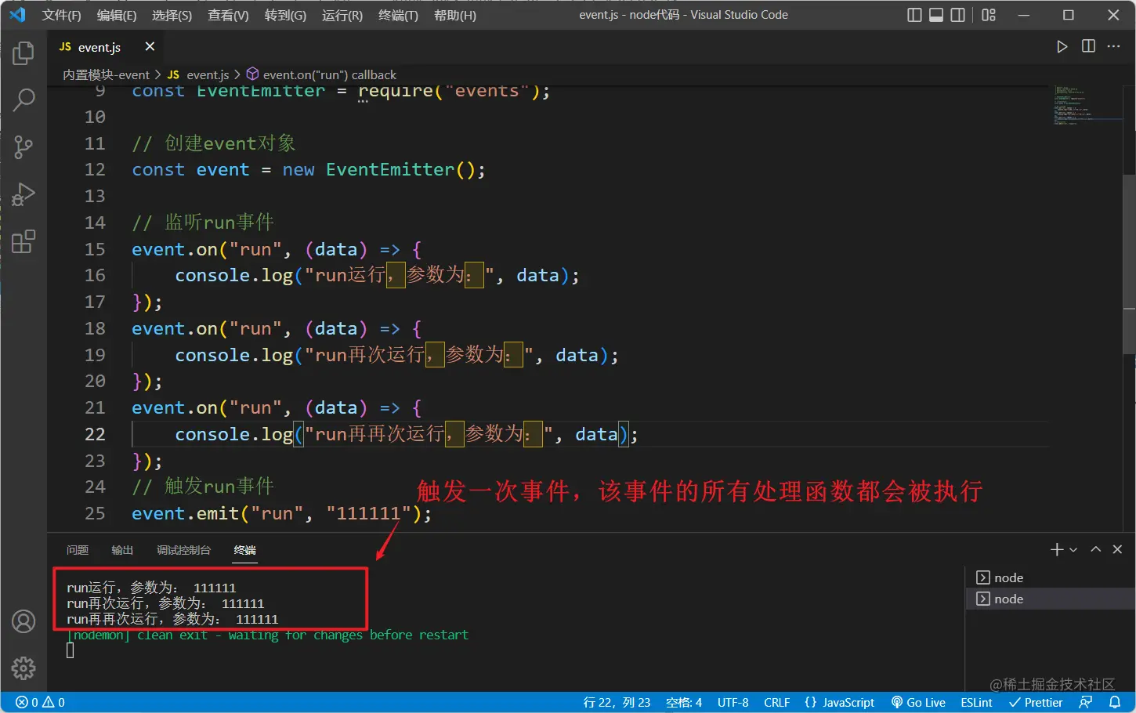1136x713 pixels.
Task: Open the Manage gear icon
Action: coord(24,668)
